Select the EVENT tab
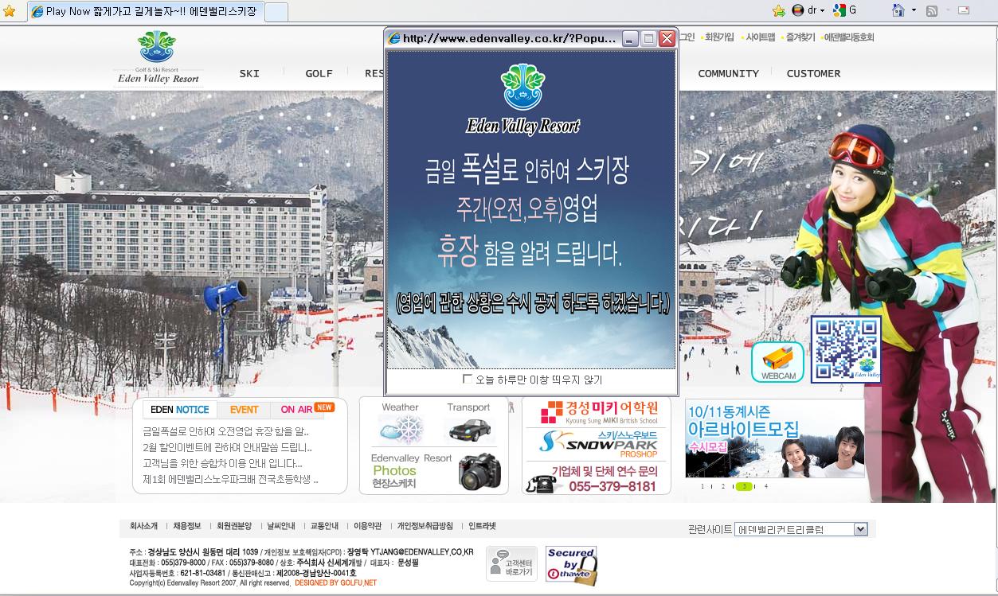 (x=244, y=409)
